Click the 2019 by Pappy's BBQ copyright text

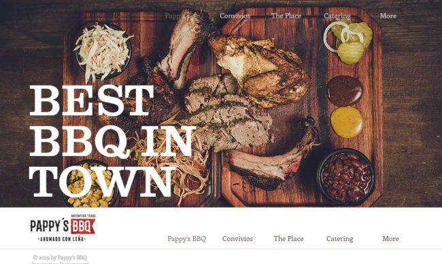pyautogui.click(x=60, y=257)
